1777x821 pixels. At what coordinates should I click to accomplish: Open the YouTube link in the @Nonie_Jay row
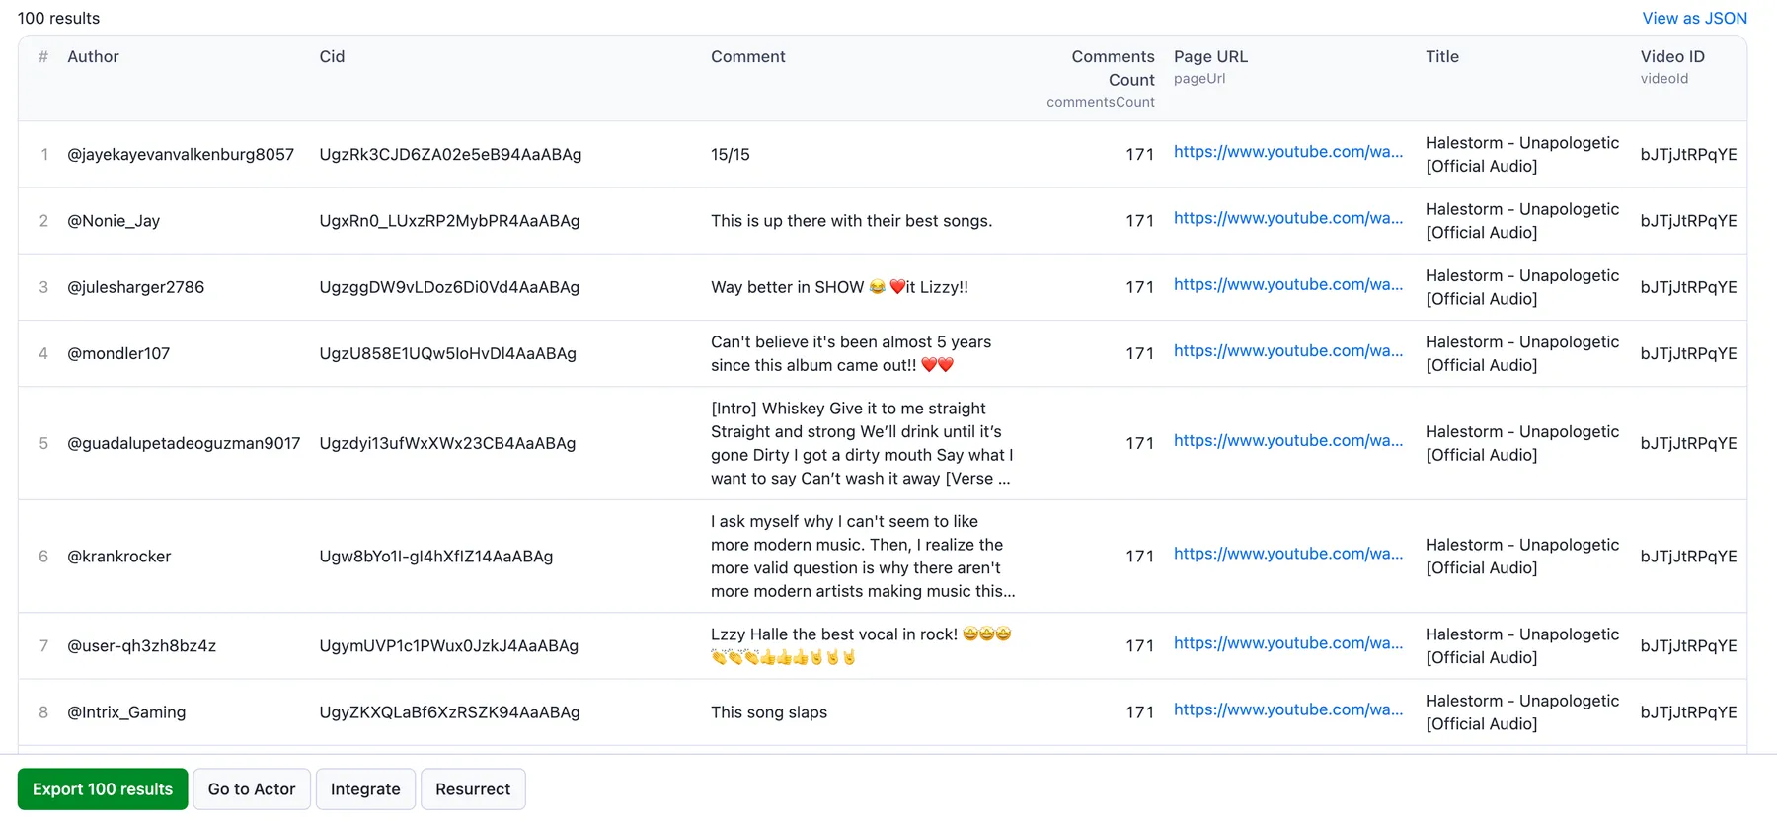tap(1288, 218)
